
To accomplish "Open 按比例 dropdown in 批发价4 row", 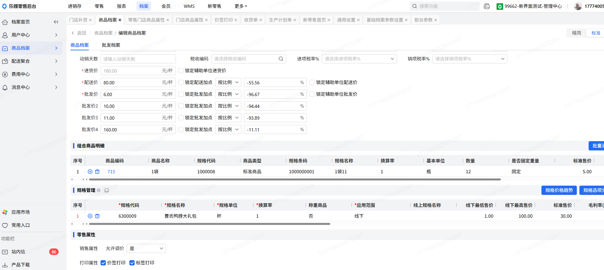I will click(x=228, y=129).
